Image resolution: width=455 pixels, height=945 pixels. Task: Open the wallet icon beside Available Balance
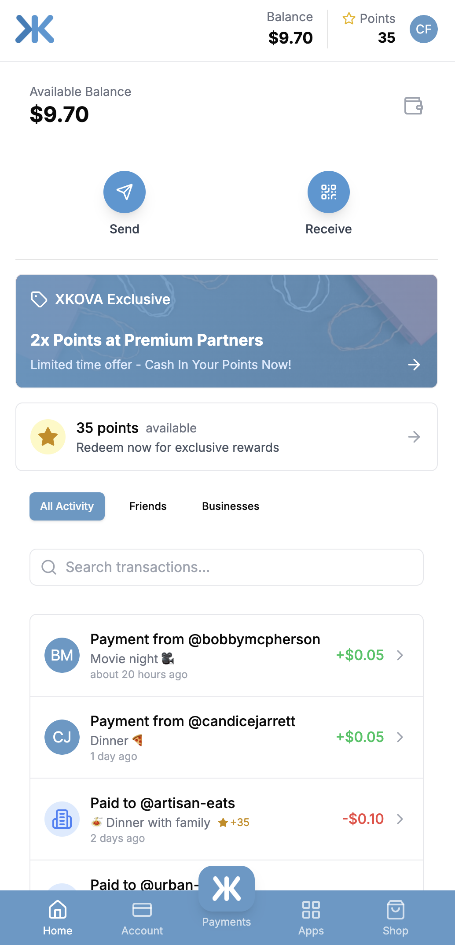tap(413, 106)
